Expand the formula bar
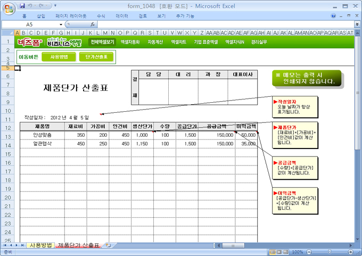362x256 pixels. (x=357, y=24)
